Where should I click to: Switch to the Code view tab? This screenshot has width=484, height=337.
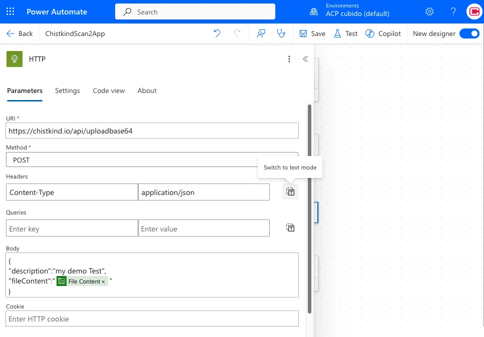coord(109,90)
